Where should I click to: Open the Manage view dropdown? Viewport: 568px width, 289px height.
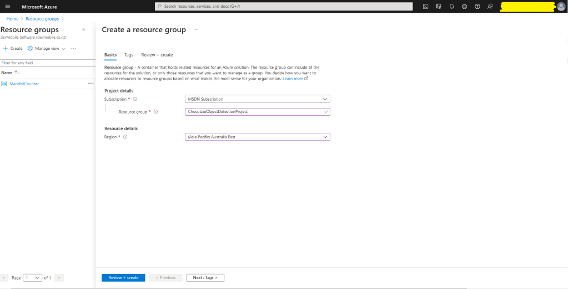47,49
